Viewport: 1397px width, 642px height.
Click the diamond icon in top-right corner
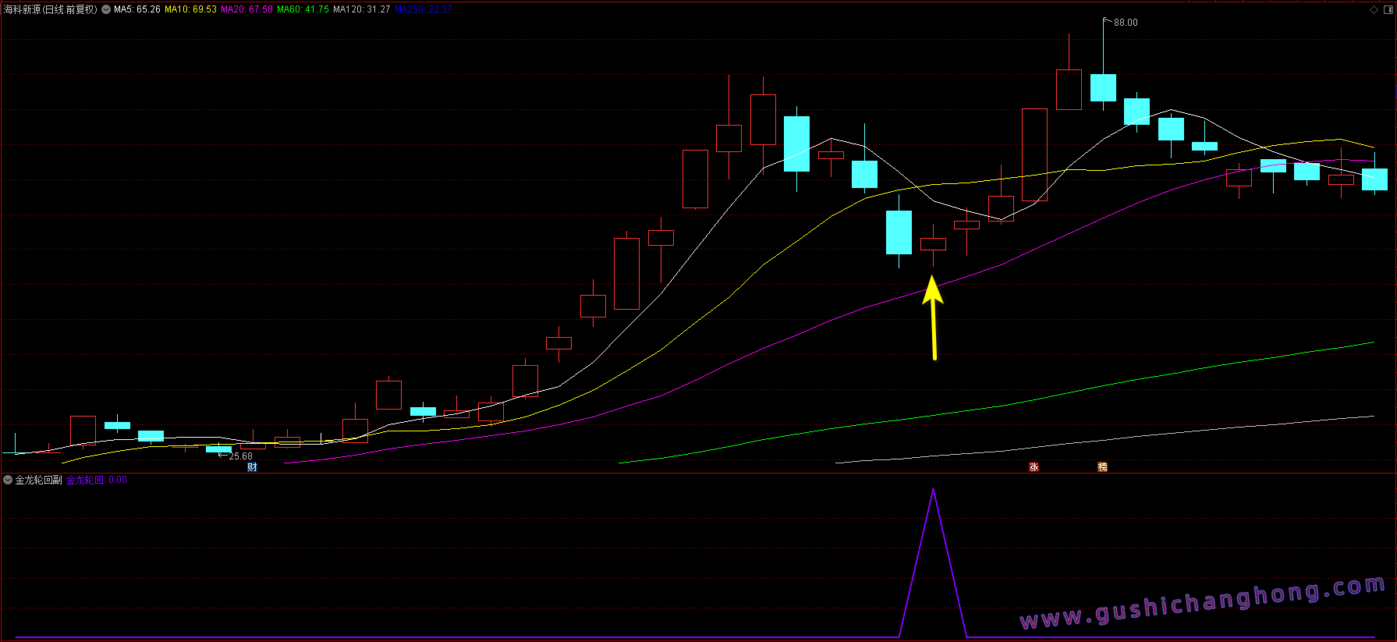coord(1374,10)
